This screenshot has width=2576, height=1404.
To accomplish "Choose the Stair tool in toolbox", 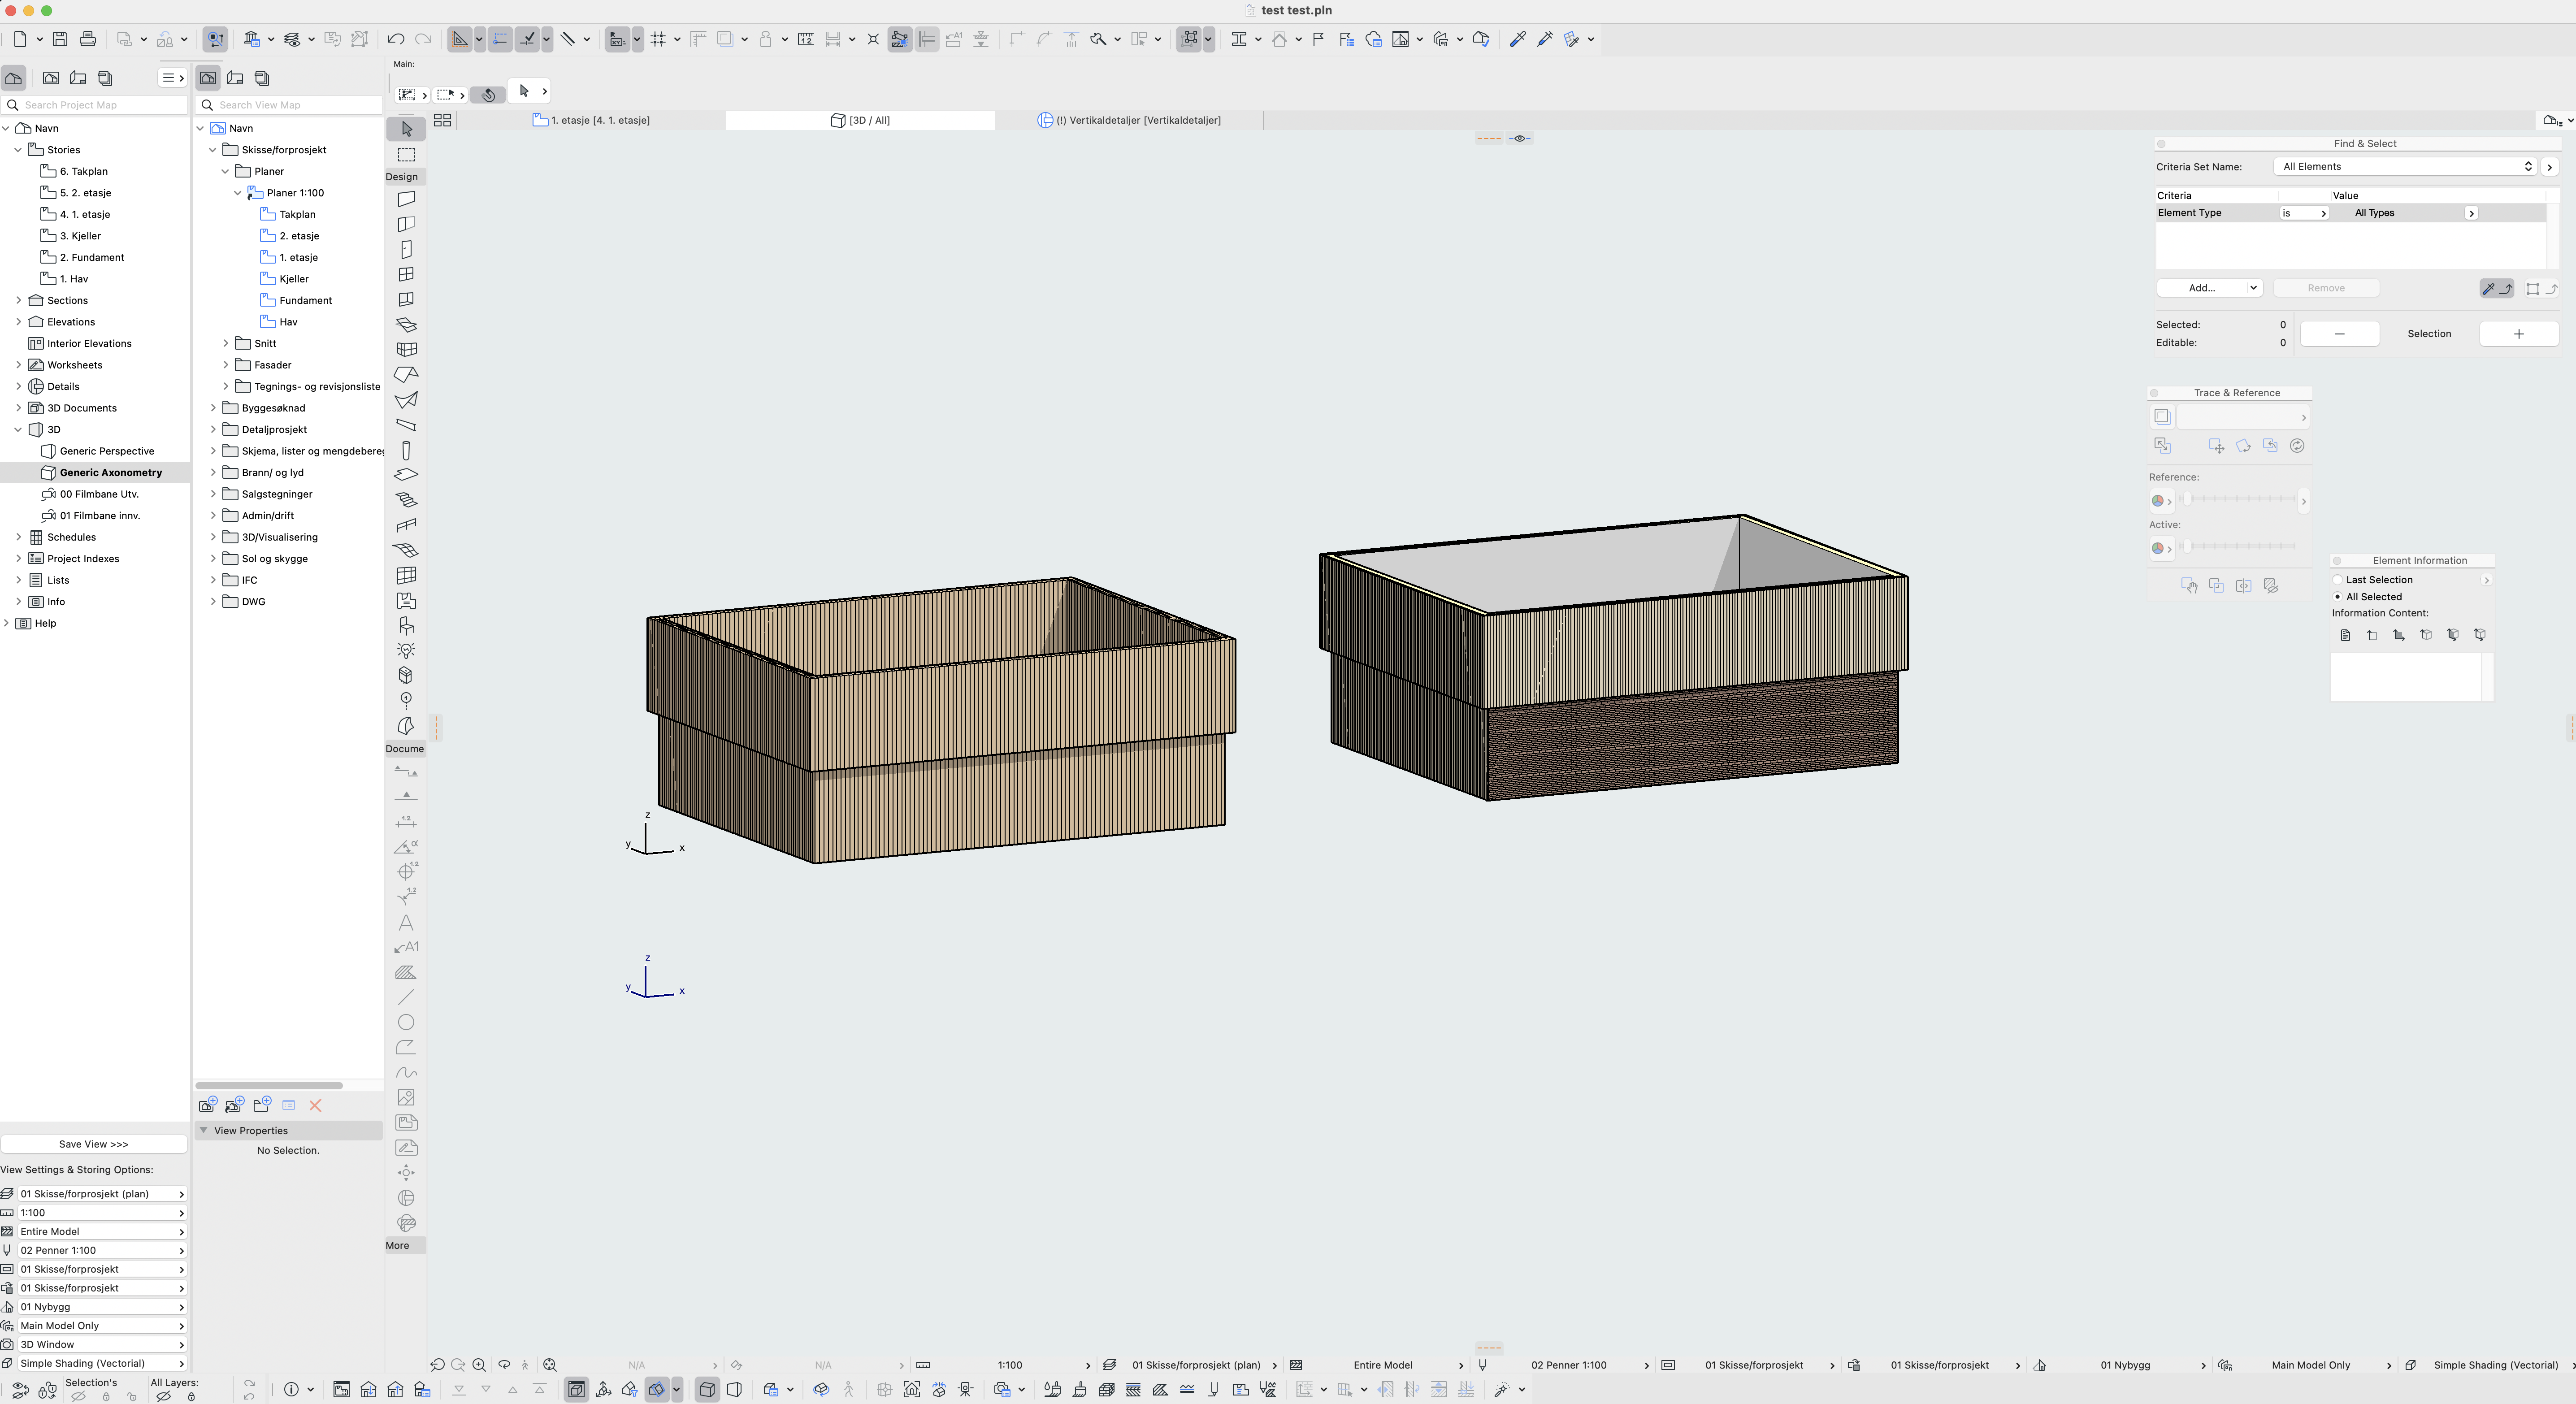I will click(406, 499).
